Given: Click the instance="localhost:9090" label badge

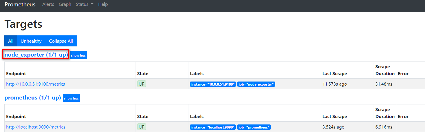Looking at the screenshot, I should coord(213,127).
